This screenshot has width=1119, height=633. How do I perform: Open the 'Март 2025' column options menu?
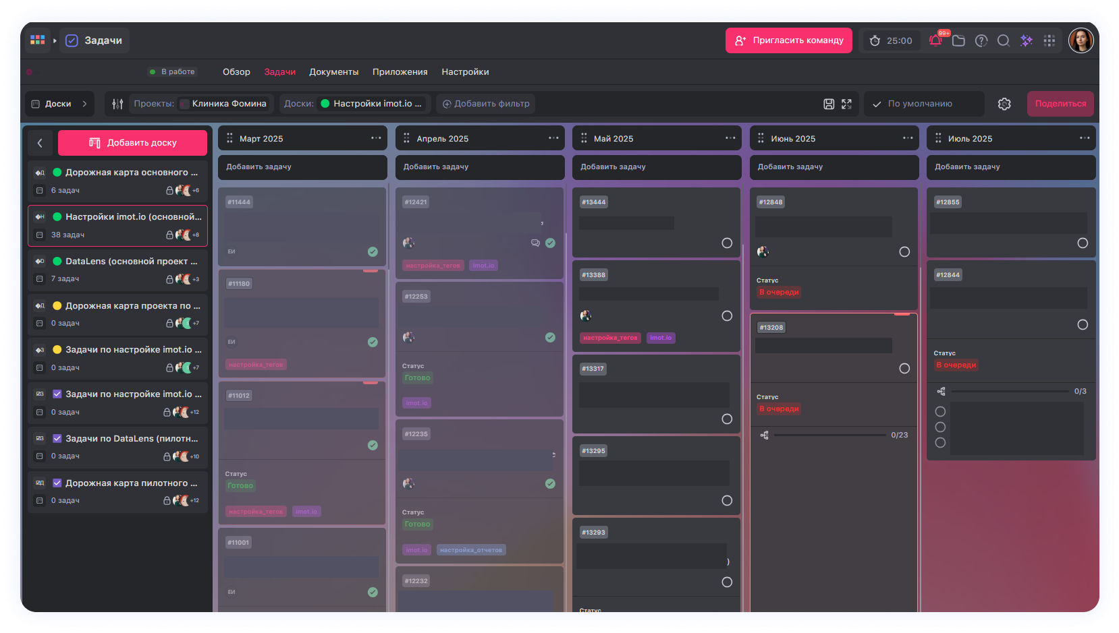pos(376,138)
